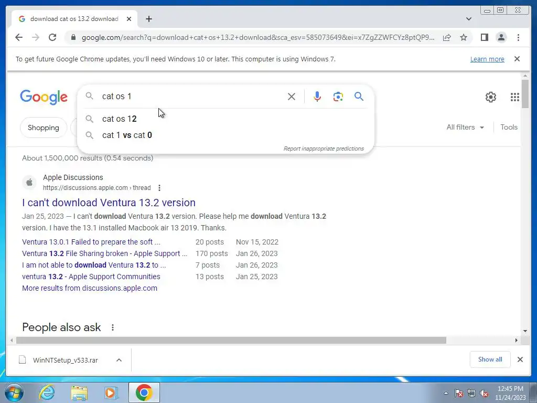537x403 pixels.
Task: Open People also ask options menu
Action: (x=113, y=327)
